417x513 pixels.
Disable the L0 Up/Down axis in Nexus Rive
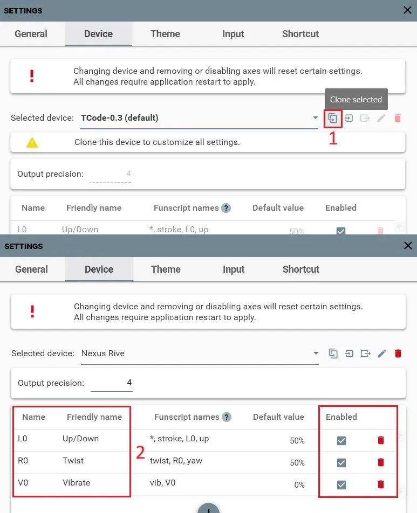pyautogui.click(x=341, y=440)
